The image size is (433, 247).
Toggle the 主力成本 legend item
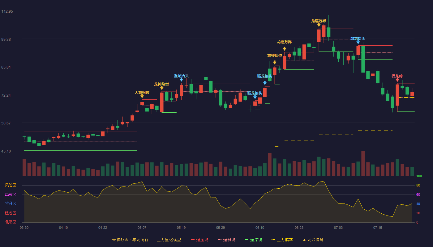pyautogui.click(x=282, y=240)
